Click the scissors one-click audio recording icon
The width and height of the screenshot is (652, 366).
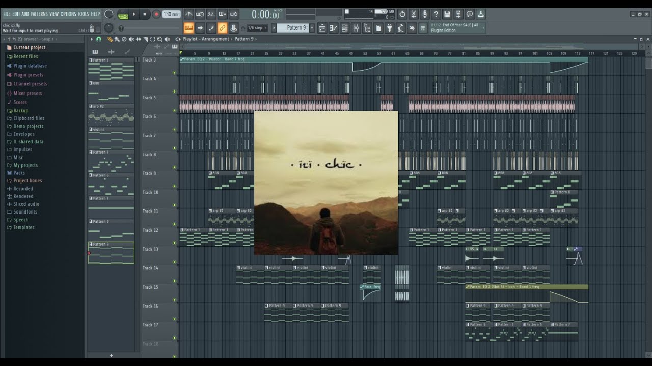414,14
